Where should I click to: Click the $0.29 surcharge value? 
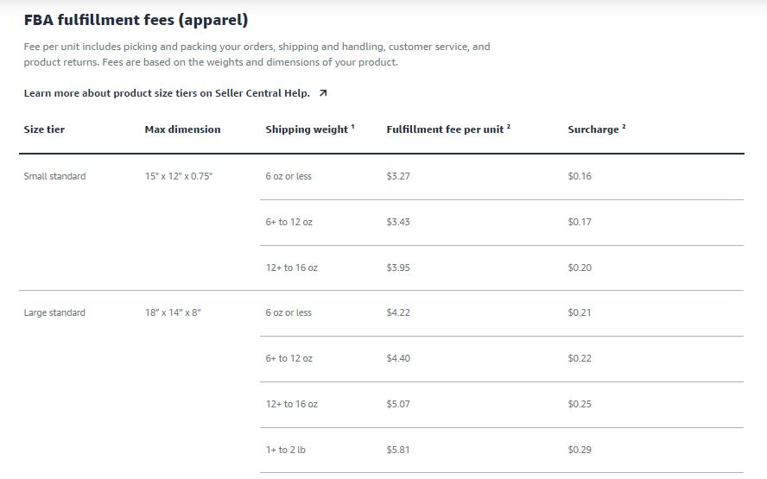pos(580,450)
